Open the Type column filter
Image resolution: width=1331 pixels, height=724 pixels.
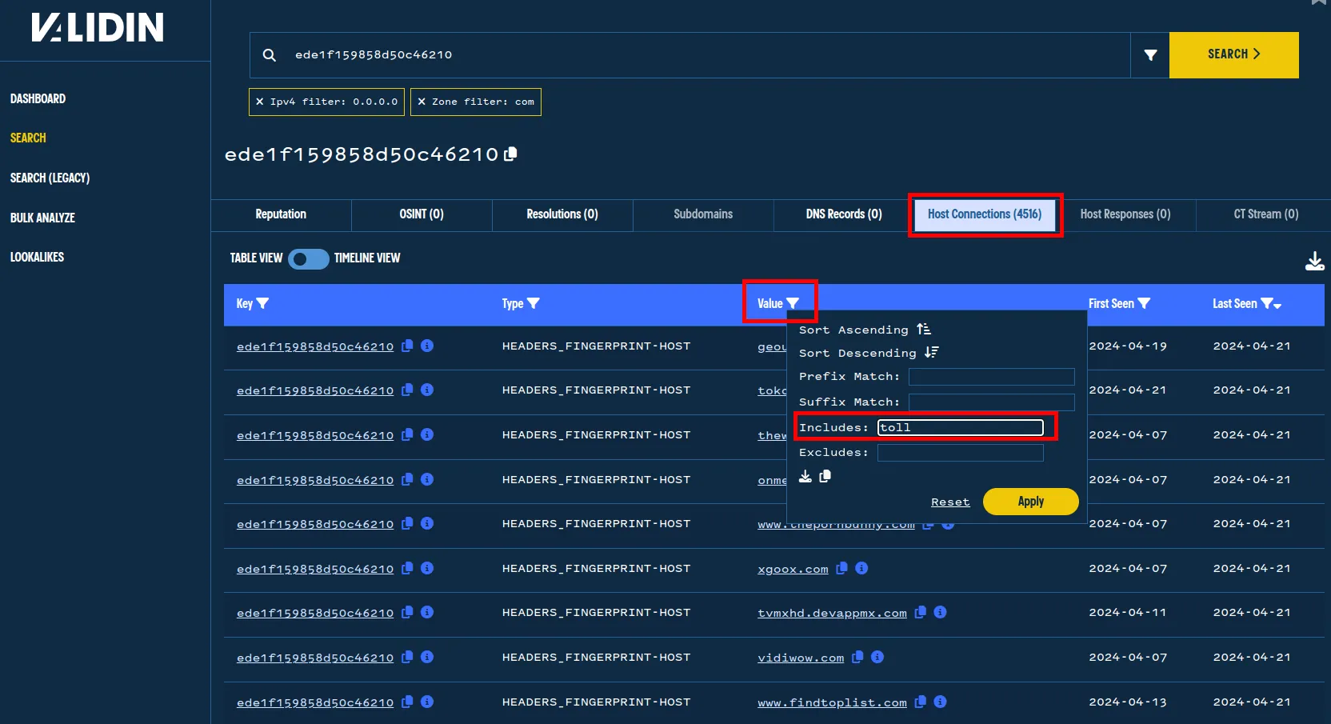coord(534,303)
